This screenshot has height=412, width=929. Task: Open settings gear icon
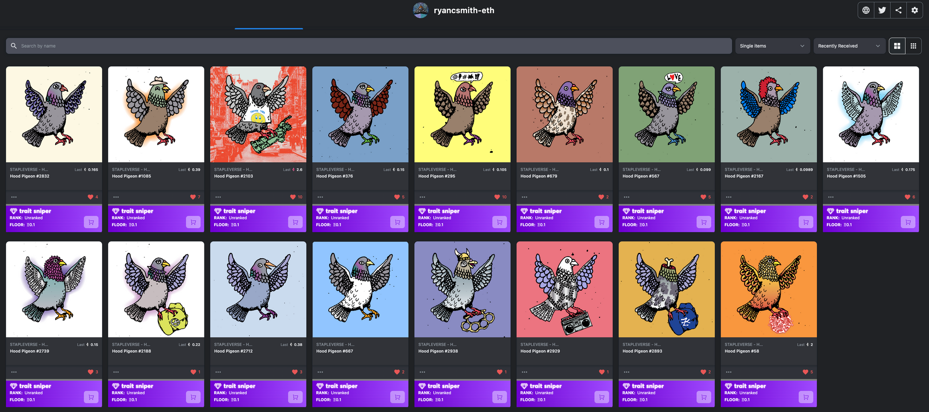[915, 10]
